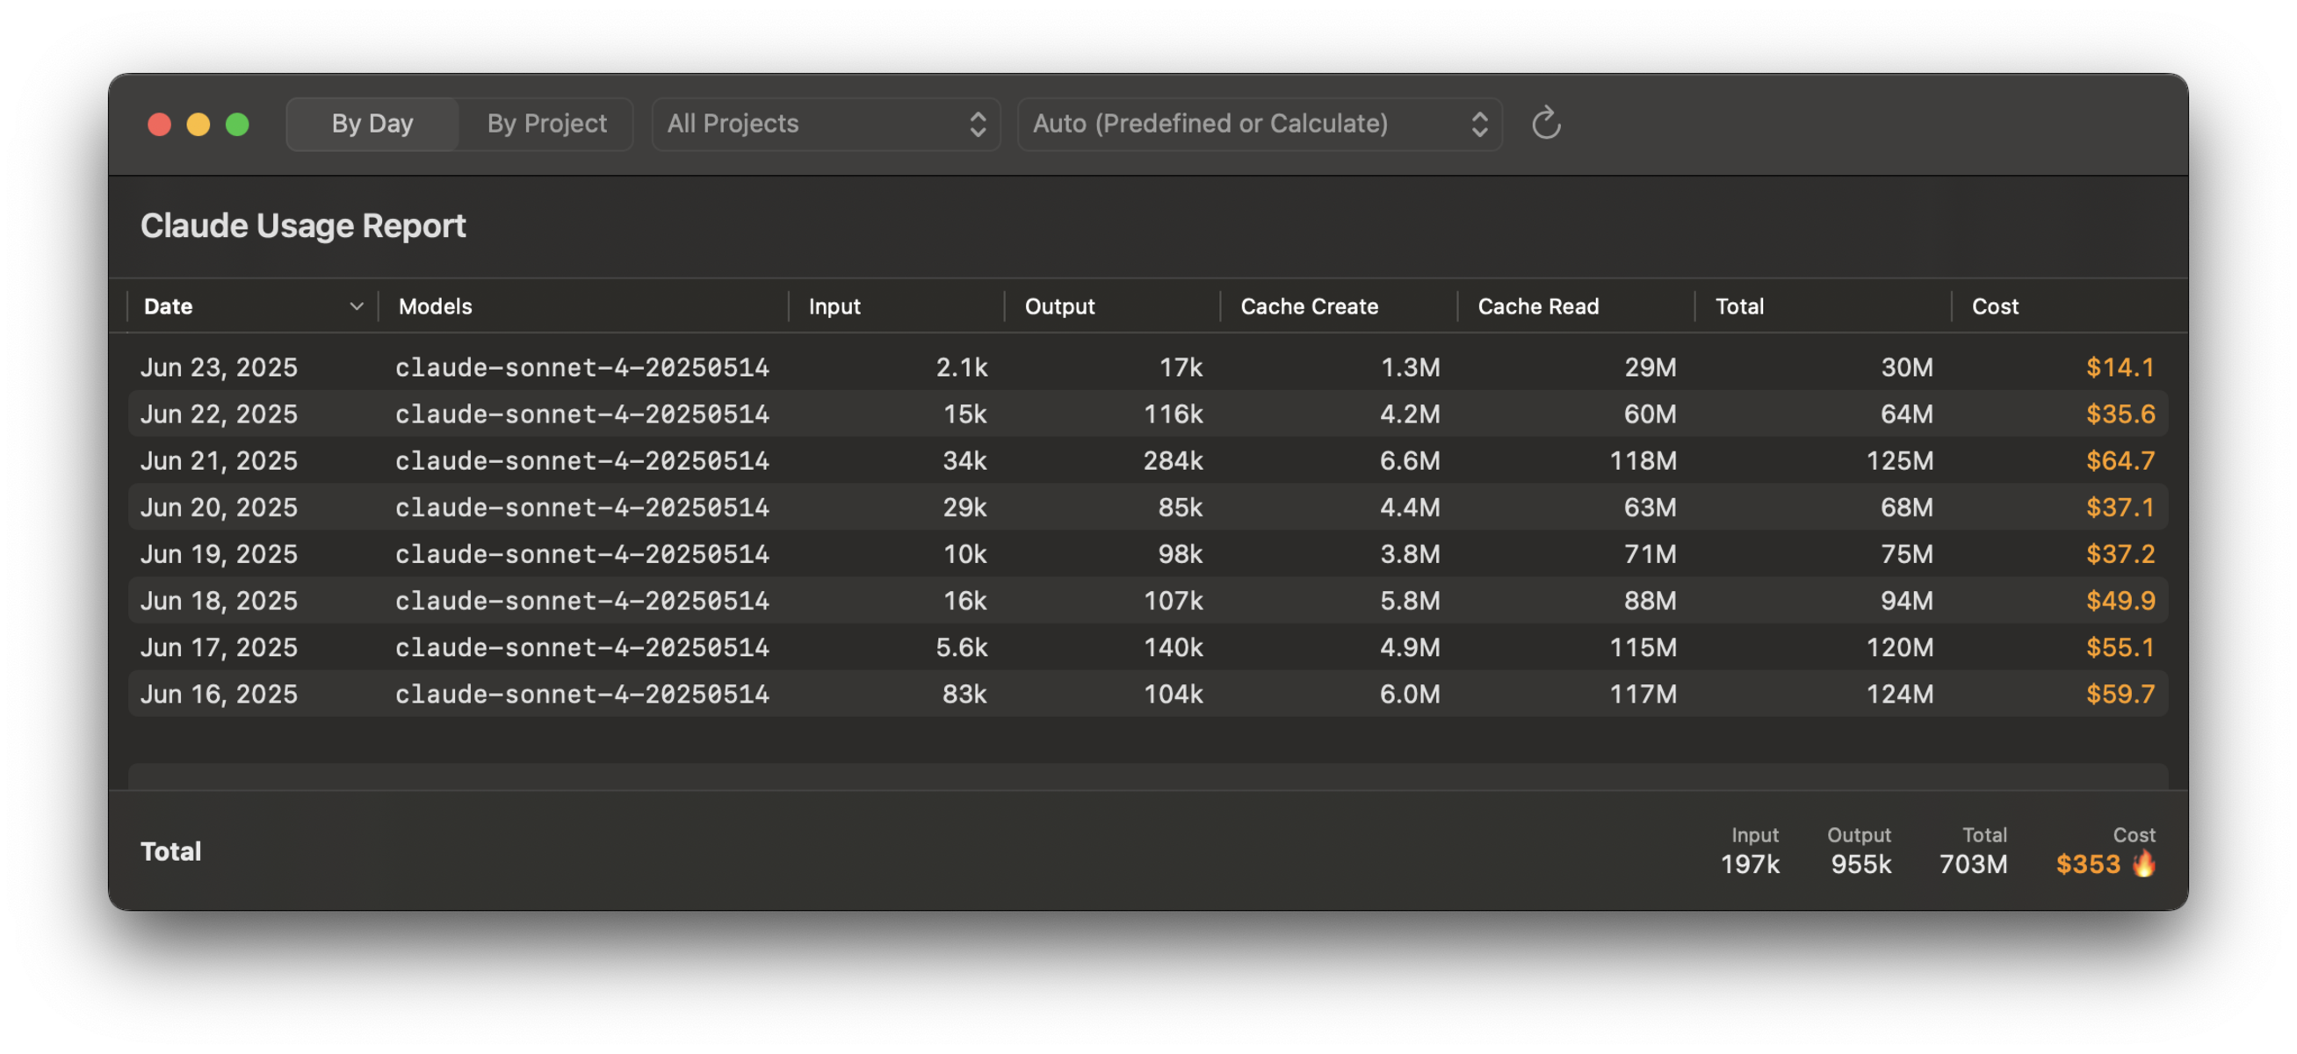
Task: Click the 125M total value
Action: pos(1899,460)
